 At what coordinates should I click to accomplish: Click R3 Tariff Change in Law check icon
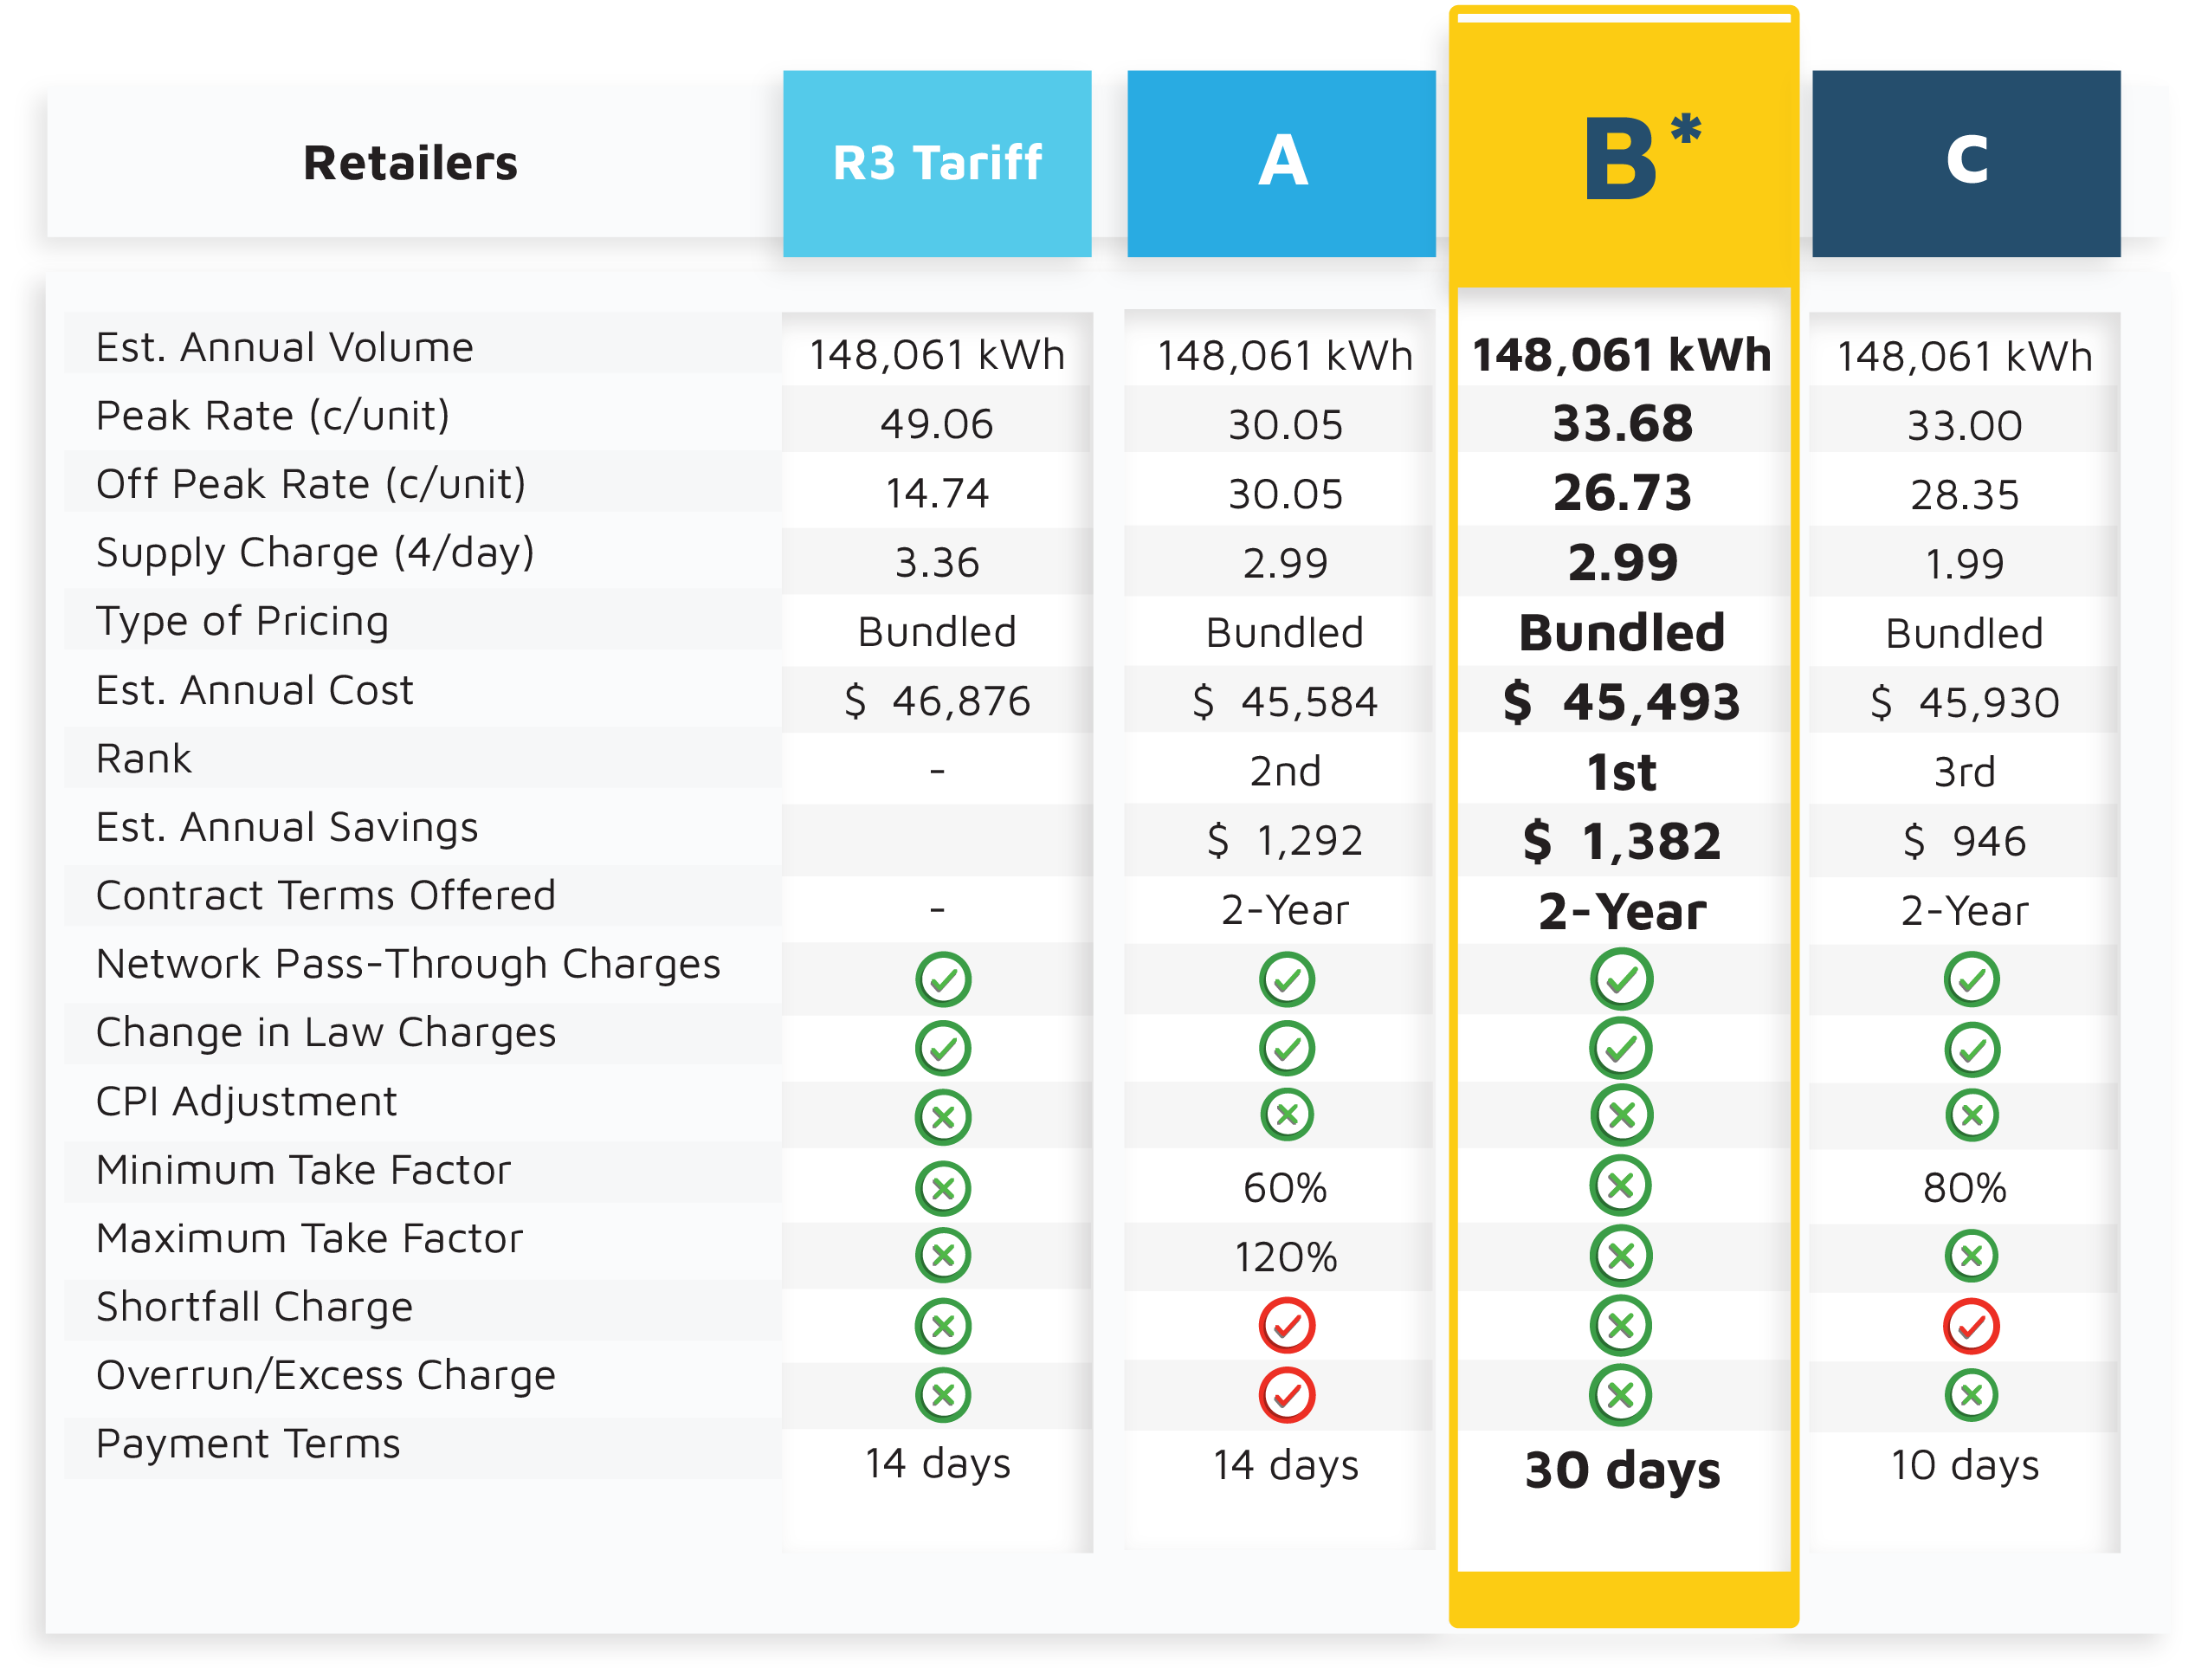pyautogui.click(x=943, y=1048)
